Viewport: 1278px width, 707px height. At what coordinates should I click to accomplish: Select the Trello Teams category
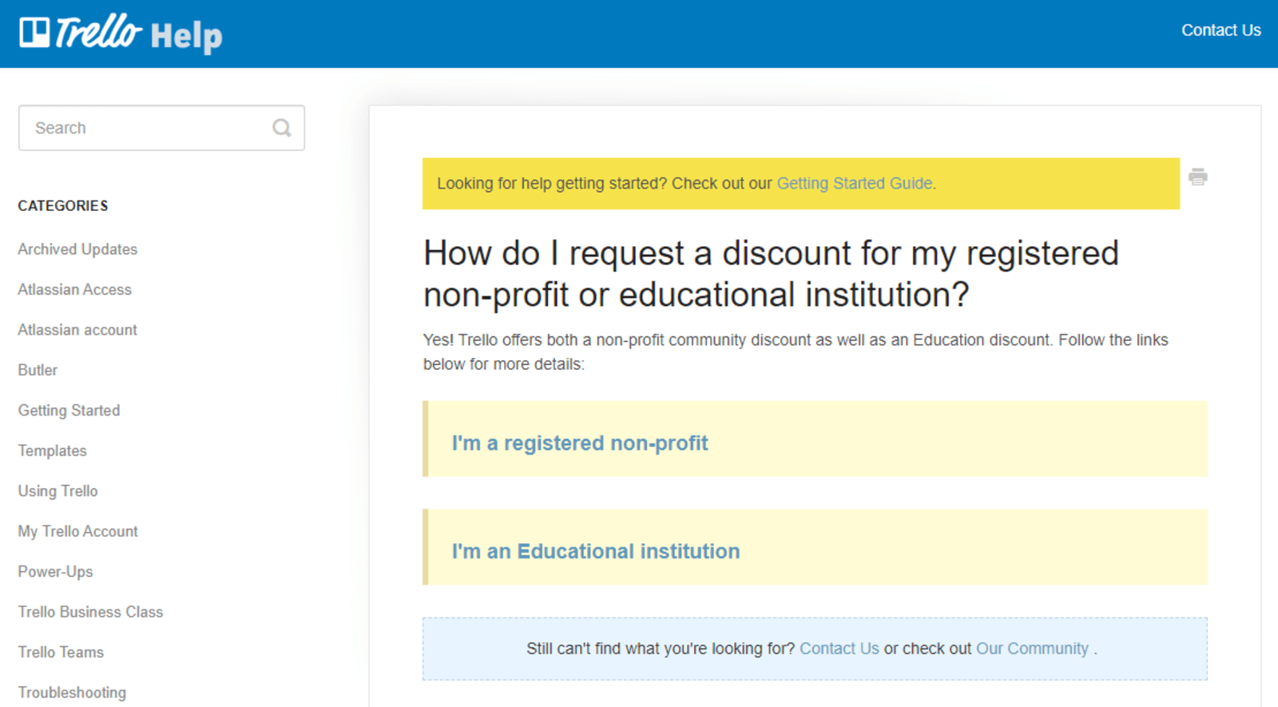coord(60,652)
